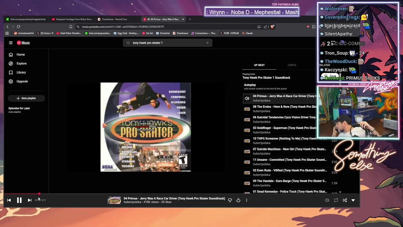Click the YouTube Music logo
The height and width of the screenshot is (227, 403).
pyautogui.click(x=23, y=43)
